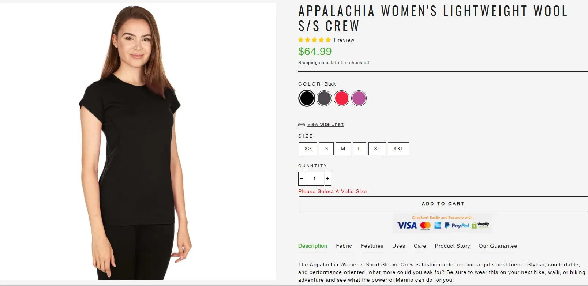Click the Add To Cart button
This screenshot has height=286, width=588.
(443, 204)
